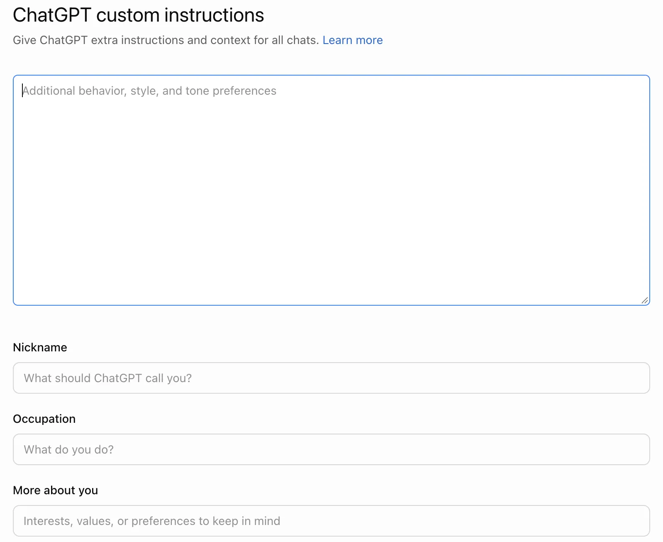Screen dimensions: 663x542
Task: Click the Nickname input field
Action: [331, 378]
